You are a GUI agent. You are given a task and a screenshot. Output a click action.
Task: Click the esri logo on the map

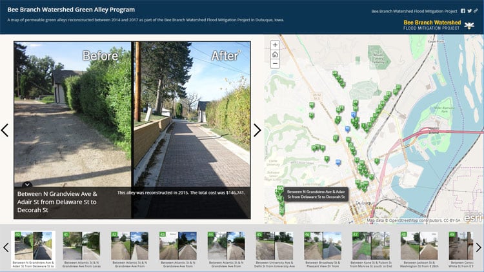(x=472, y=218)
